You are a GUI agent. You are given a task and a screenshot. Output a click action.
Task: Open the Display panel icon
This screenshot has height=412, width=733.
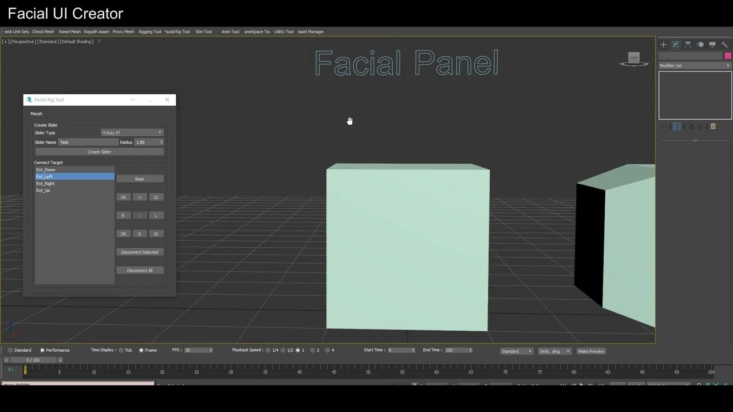(x=712, y=44)
